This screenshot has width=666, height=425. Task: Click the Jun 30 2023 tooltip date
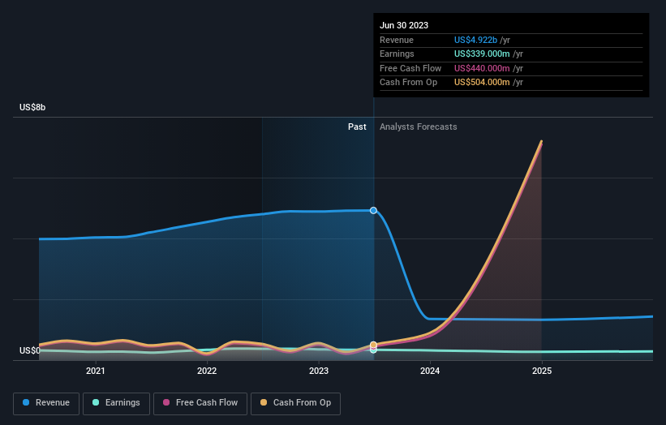[404, 25]
